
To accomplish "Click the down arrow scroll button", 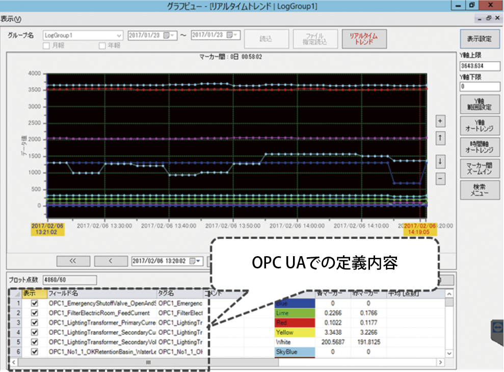I will [x=441, y=162].
